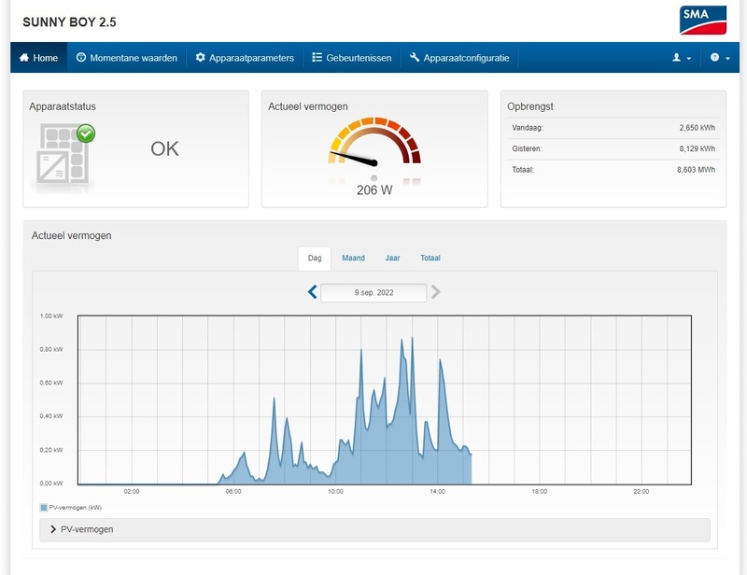Click the SMA logo

pos(703,20)
